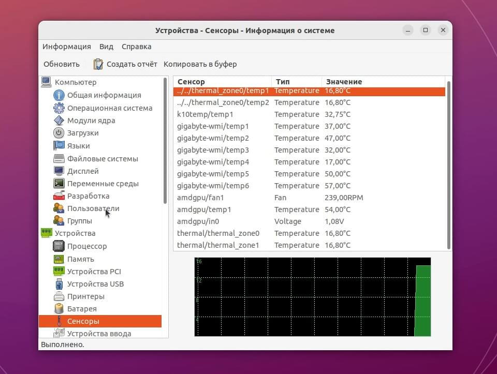Open Операционная система tree label
This screenshot has height=374, width=497.
(x=110, y=108)
